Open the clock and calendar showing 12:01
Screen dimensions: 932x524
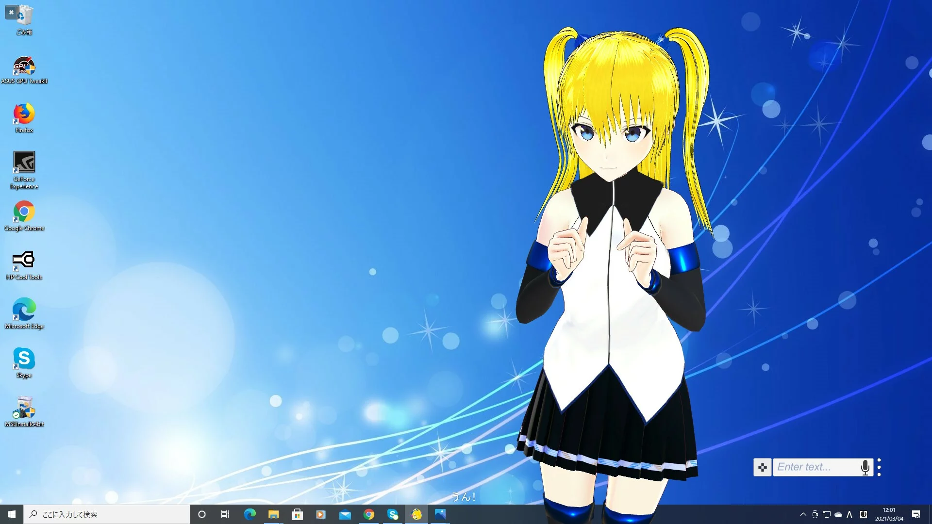coord(889,514)
